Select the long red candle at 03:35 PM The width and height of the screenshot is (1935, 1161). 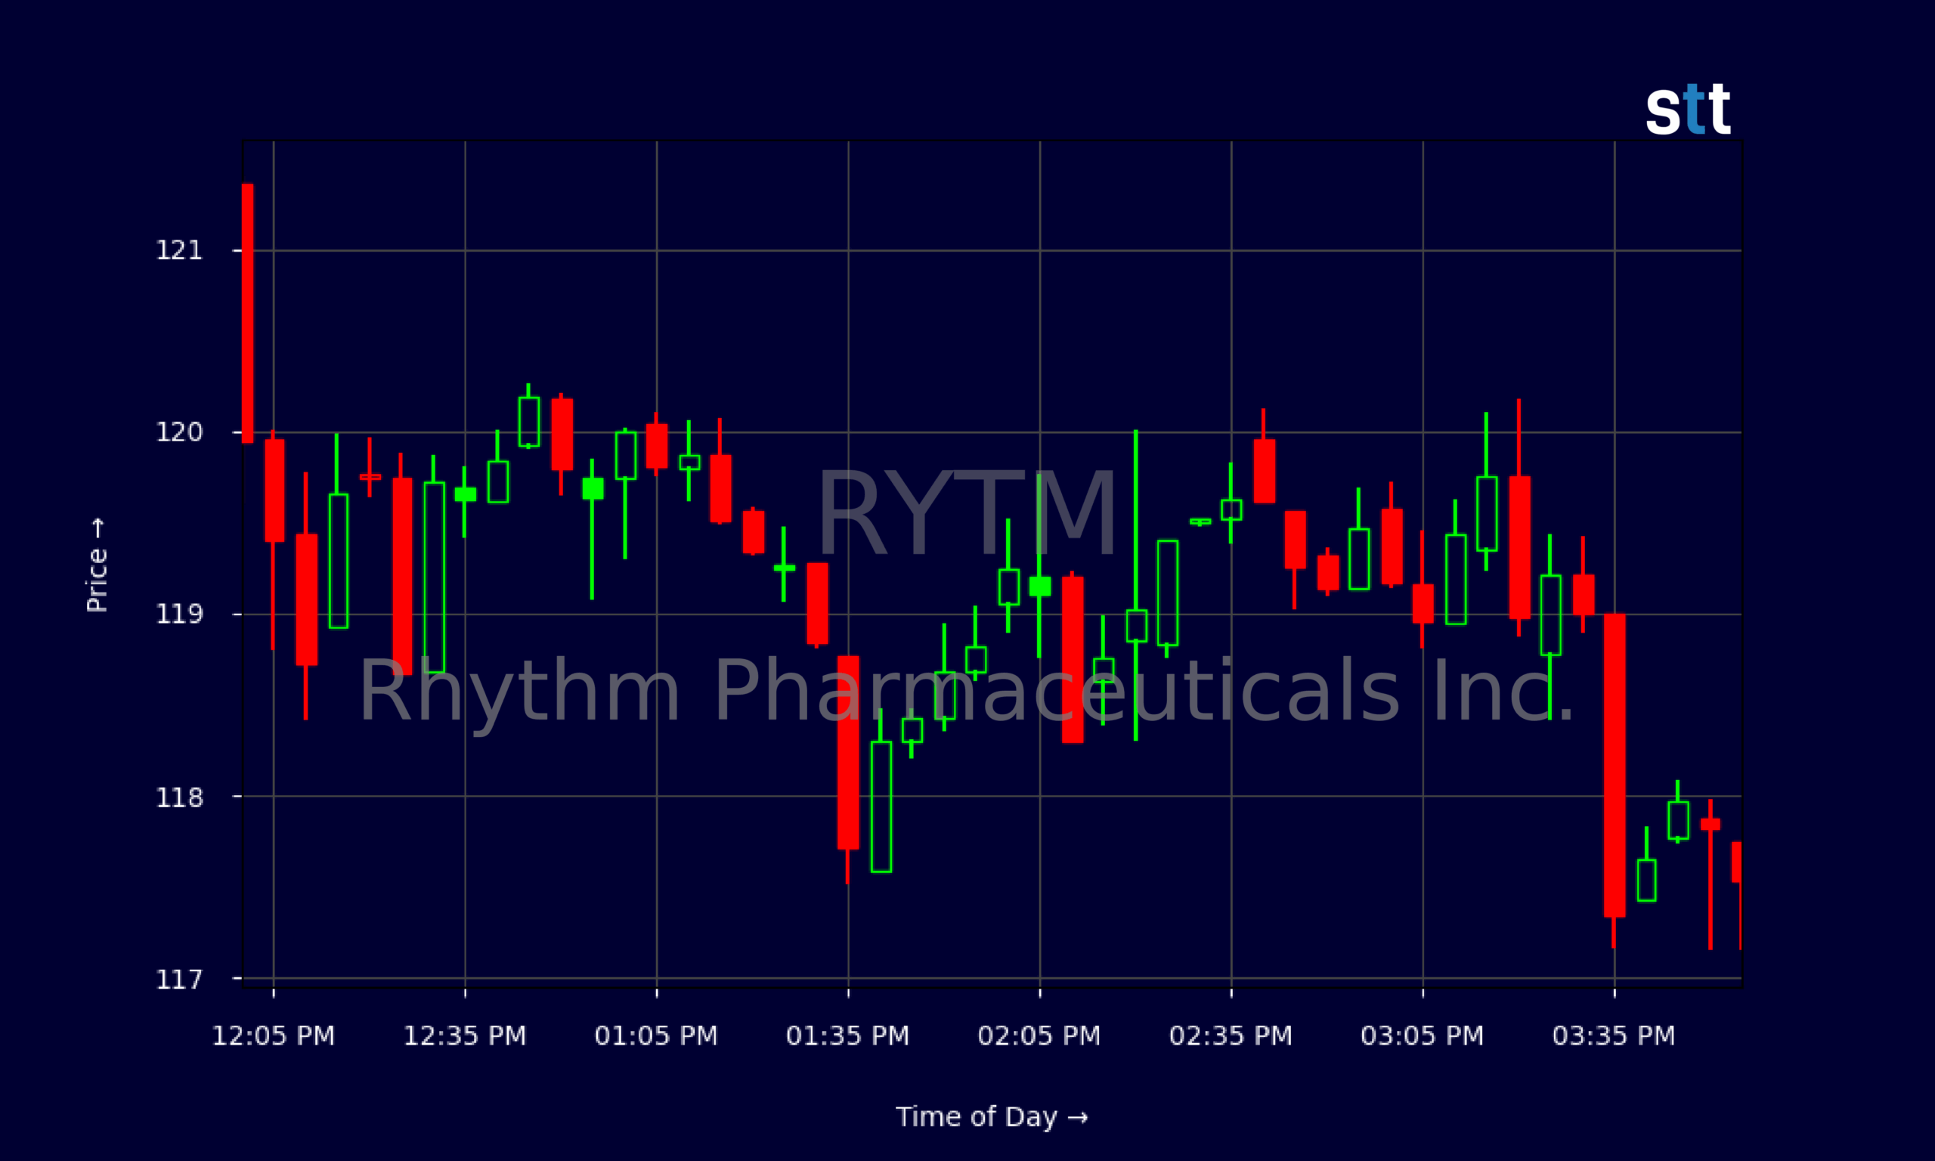[1615, 781]
